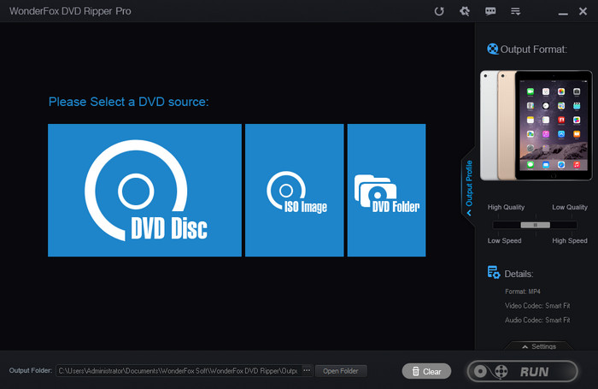Image resolution: width=598 pixels, height=389 pixels.
Task: Click the iPad output format thumbnail
Action: (x=536, y=125)
